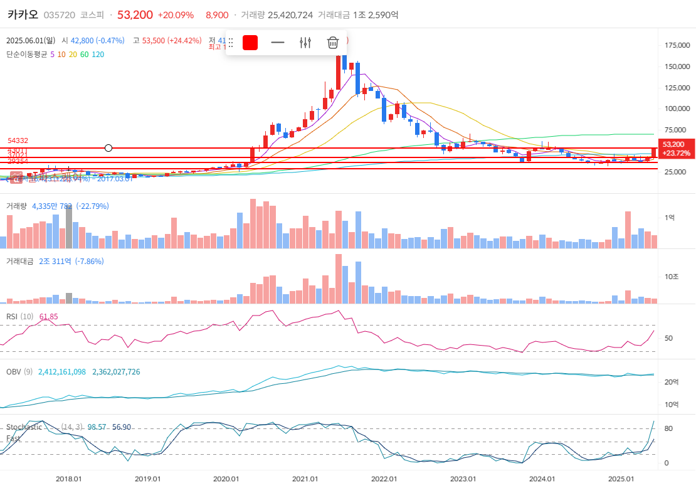Select the 20 moving average period
The image size is (696, 488).
(73, 54)
